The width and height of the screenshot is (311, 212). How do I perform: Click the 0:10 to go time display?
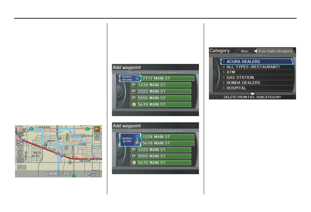tap(20, 159)
